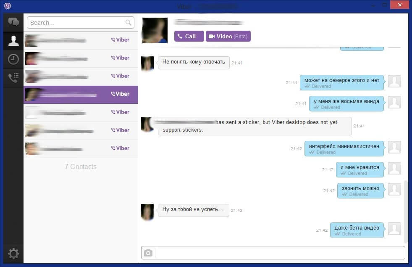Click the avatar beside "Ну за тобой не успеть"
This screenshot has height=267, width=412.
(x=147, y=212)
